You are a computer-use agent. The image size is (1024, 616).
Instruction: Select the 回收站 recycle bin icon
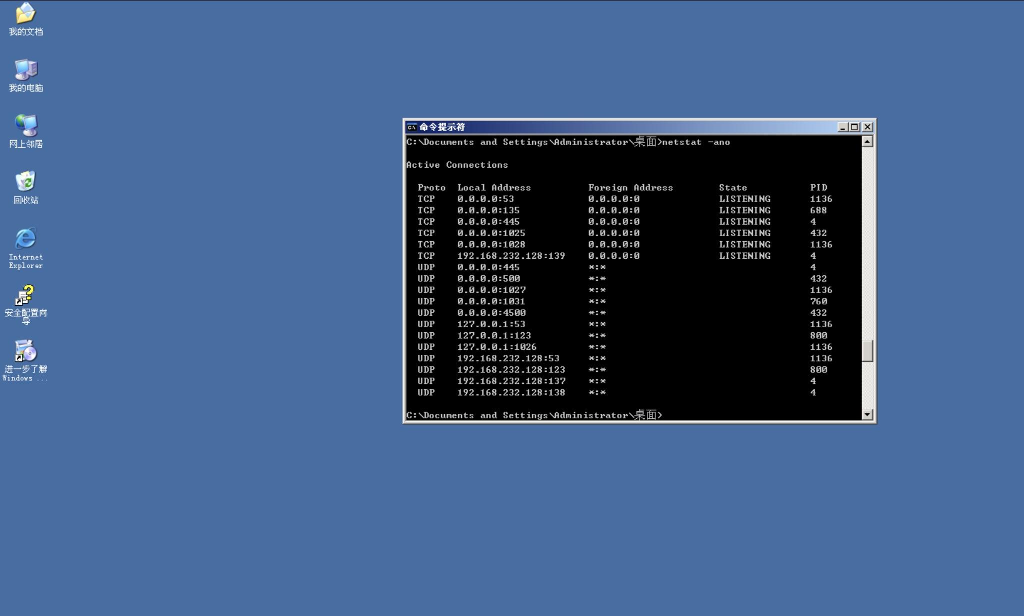click(x=25, y=188)
